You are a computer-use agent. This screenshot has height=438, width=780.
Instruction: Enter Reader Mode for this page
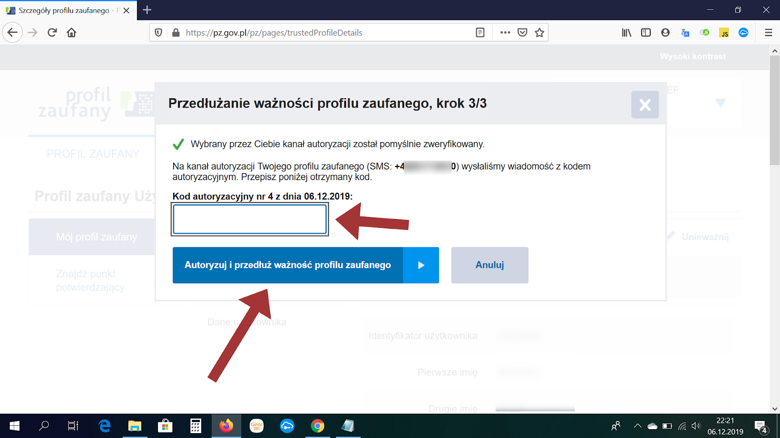click(x=480, y=32)
